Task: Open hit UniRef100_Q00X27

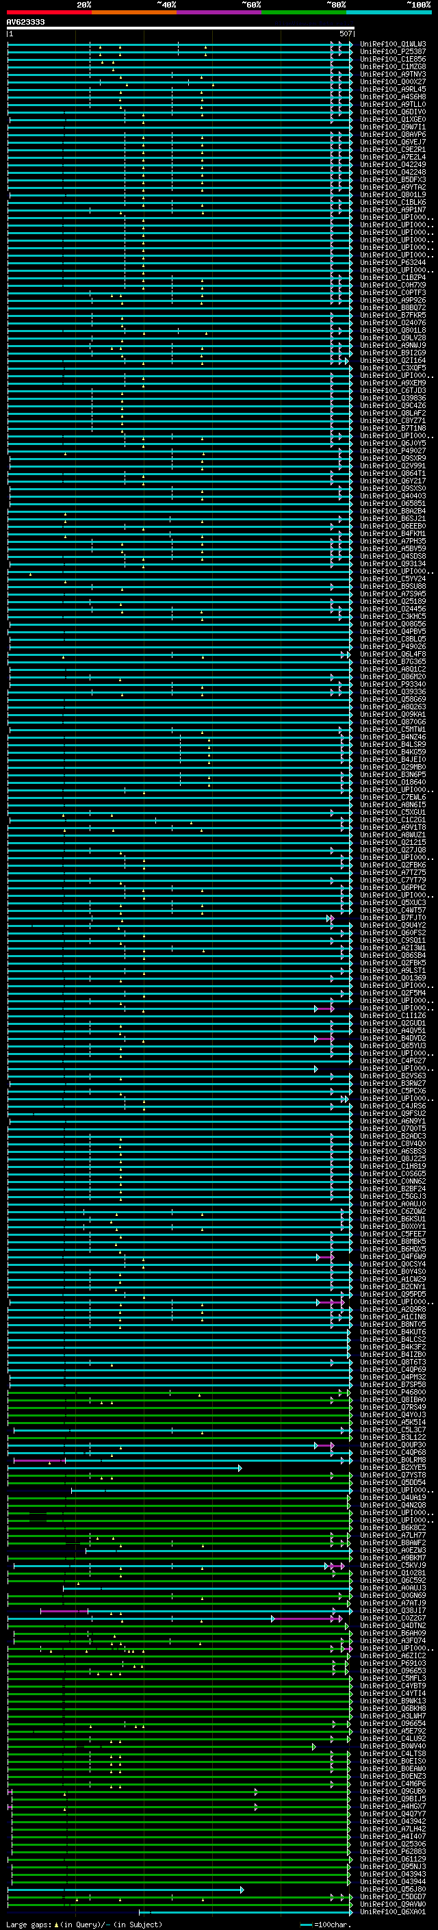Action: point(393,81)
